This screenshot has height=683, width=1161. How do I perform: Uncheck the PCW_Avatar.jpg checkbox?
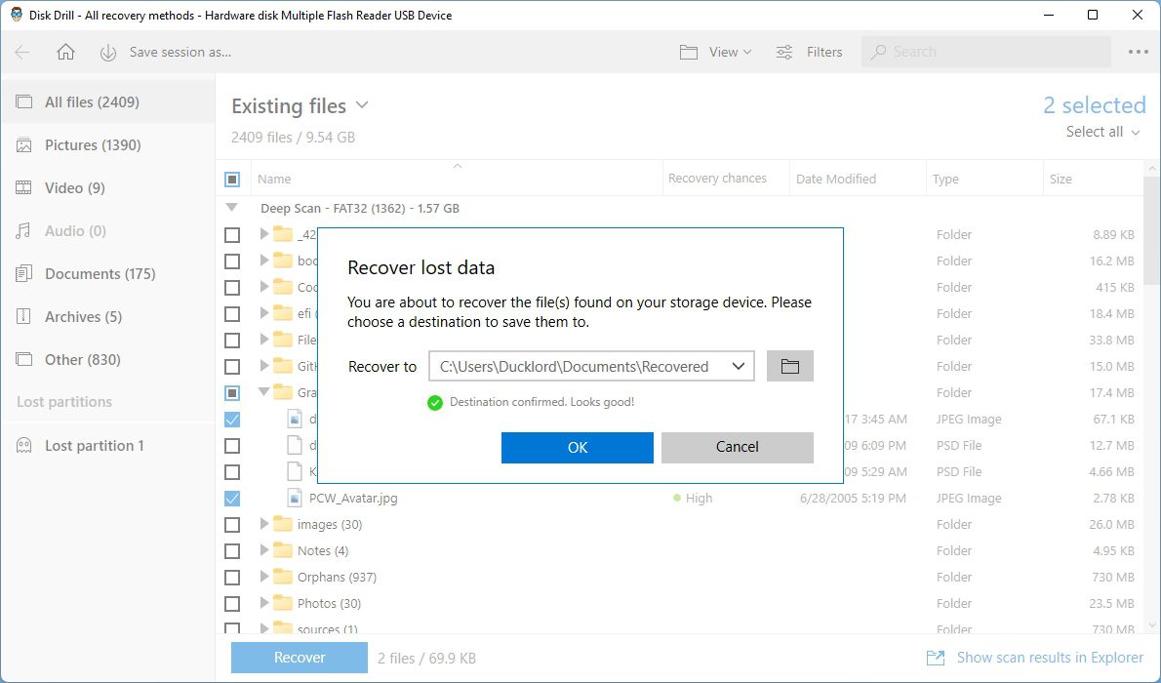(x=232, y=498)
